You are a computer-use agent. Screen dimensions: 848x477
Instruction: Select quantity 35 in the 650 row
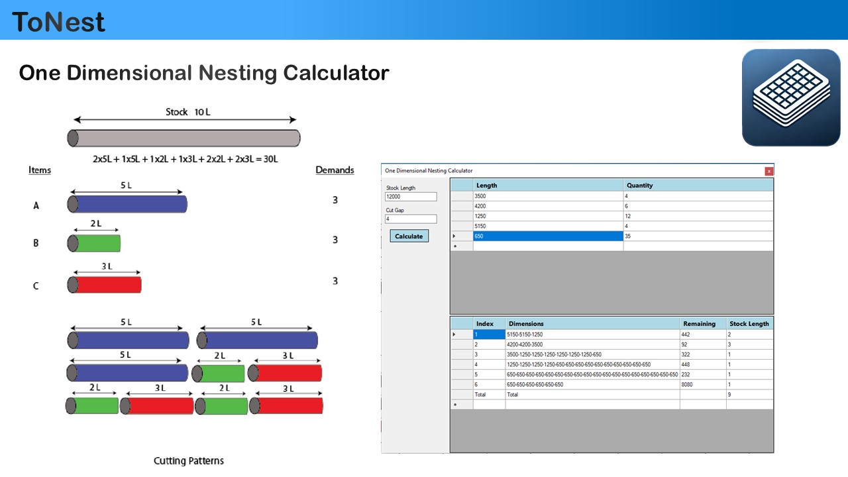pyautogui.click(x=698, y=237)
